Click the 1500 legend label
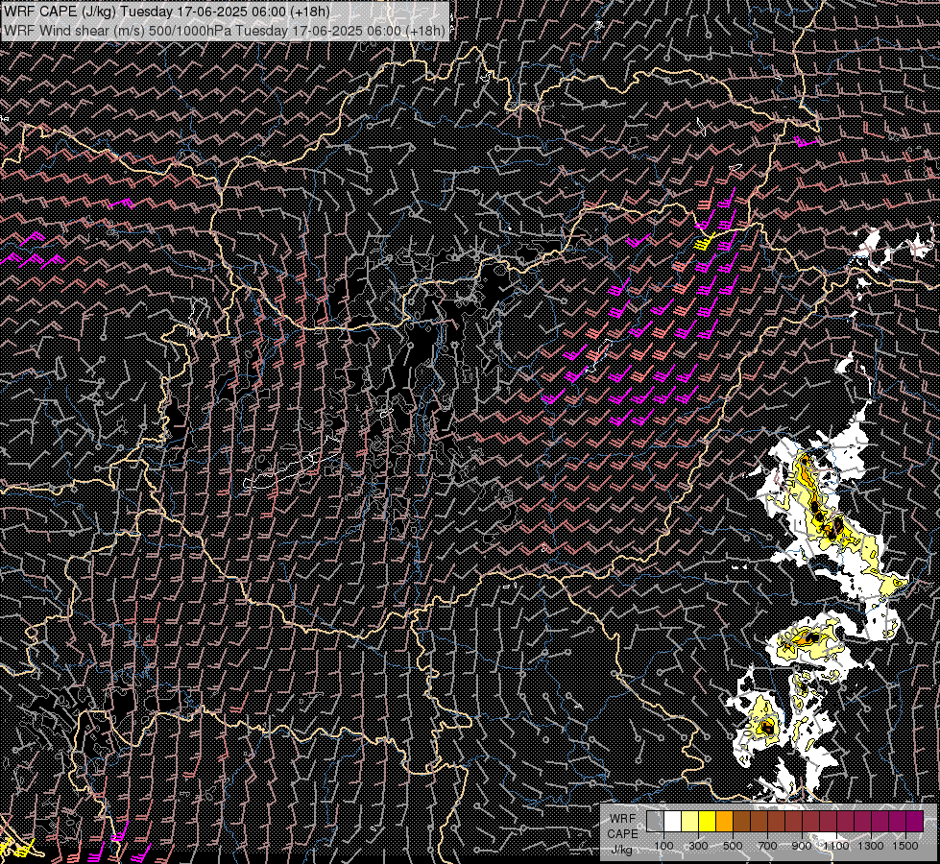The height and width of the screenshot is (864, 940). (x=905, y=846)
